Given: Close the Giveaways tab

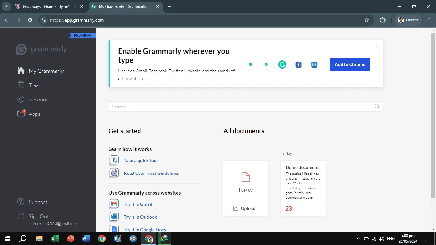Looking at the screenshot, I should [x=82, y=6].
